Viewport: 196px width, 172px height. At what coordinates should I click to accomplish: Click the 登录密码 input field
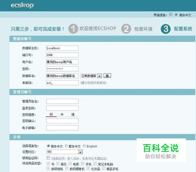pos(62,108)
